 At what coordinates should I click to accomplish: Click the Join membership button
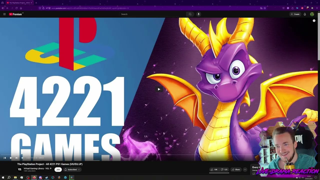[58, 169]
